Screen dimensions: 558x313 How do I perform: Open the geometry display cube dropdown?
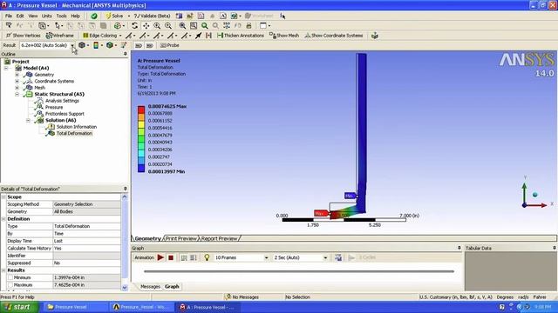(x=84, y=45)
